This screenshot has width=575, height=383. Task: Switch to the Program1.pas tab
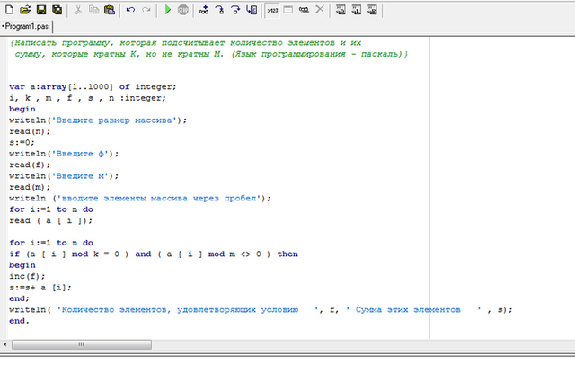tap(26, 26)
